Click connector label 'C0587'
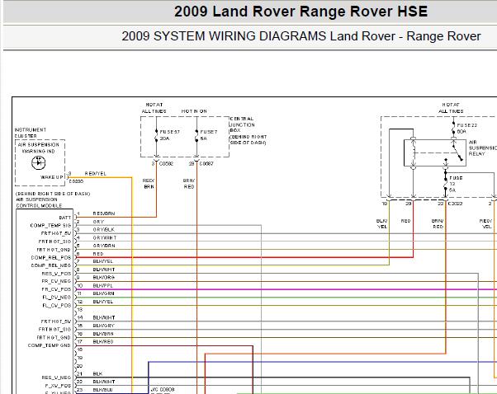This screenshot has width=497, height=394. 206,163
